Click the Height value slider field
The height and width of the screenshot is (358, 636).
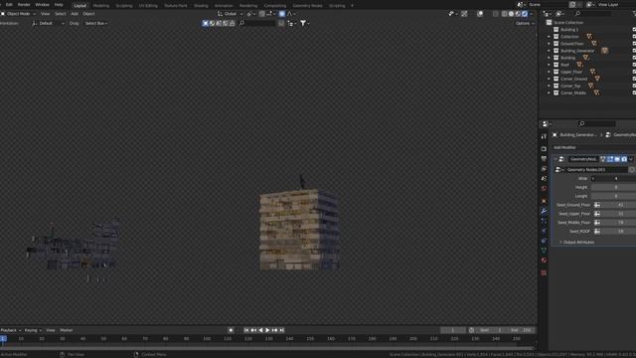coord(613,187)
